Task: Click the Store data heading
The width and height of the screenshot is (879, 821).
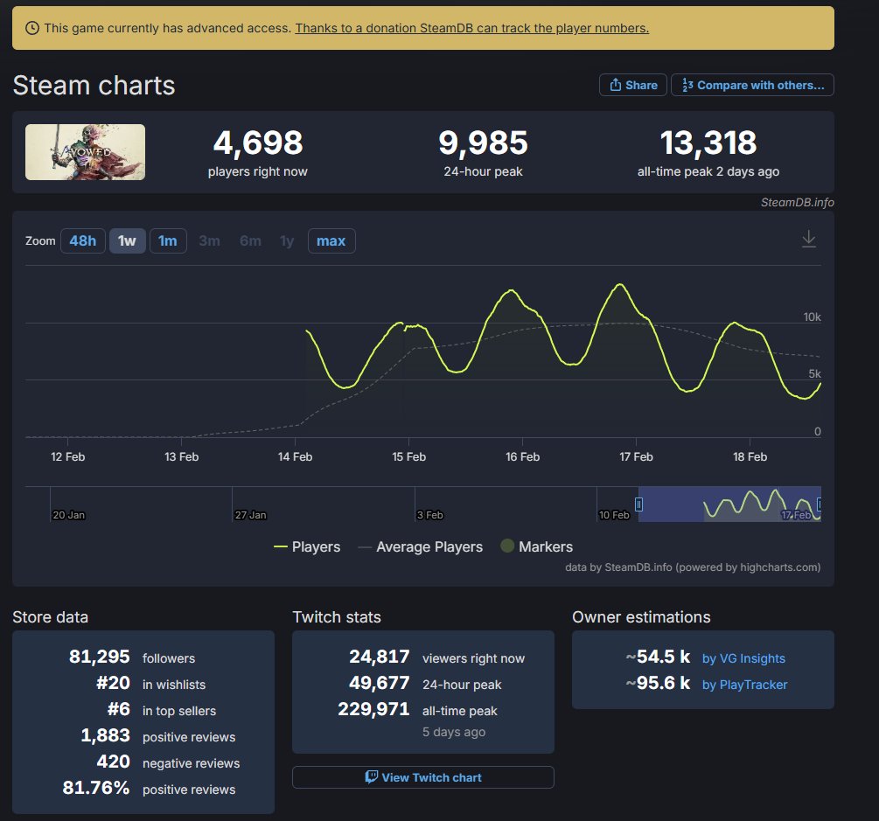Action: [51, 617]
